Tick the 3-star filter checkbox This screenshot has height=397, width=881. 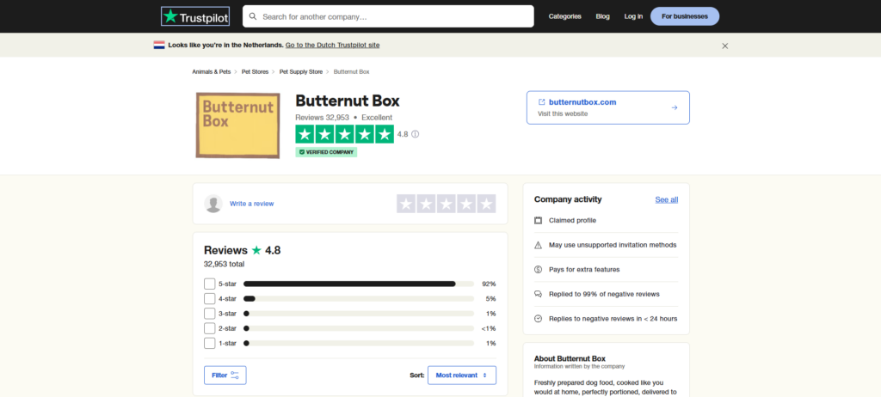(210, 314)
